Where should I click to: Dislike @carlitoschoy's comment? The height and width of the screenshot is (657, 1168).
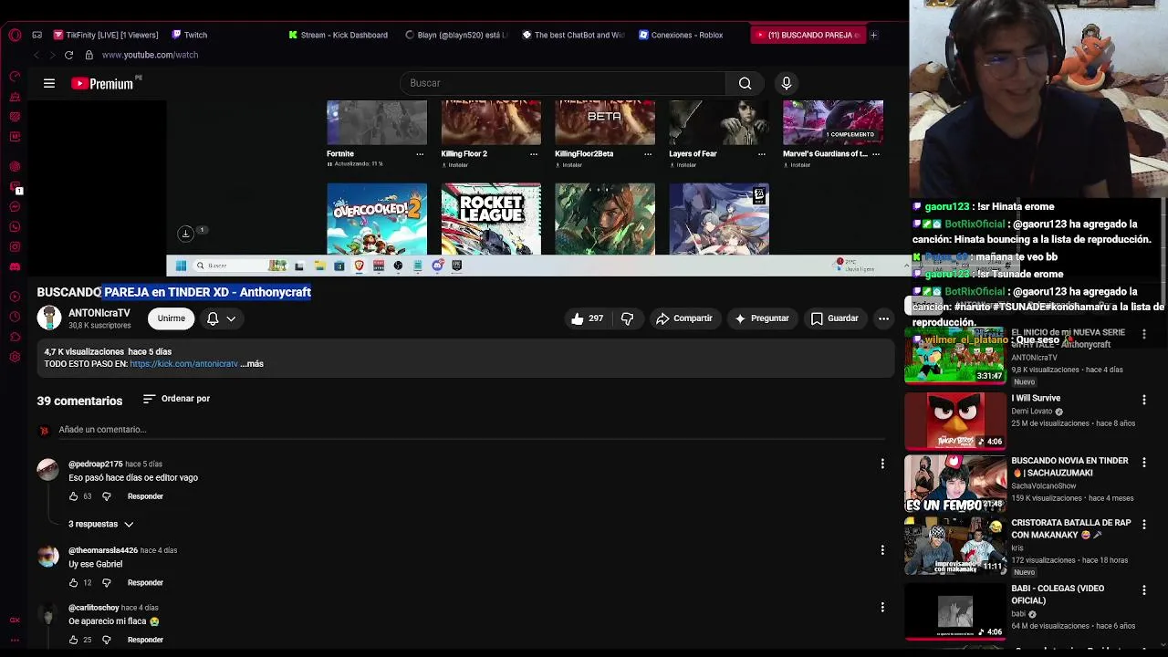pyautogui.click(x=106, y=640)
